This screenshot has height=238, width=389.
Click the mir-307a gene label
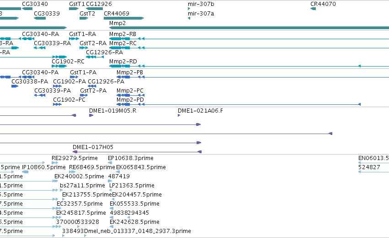pos(201,13)
